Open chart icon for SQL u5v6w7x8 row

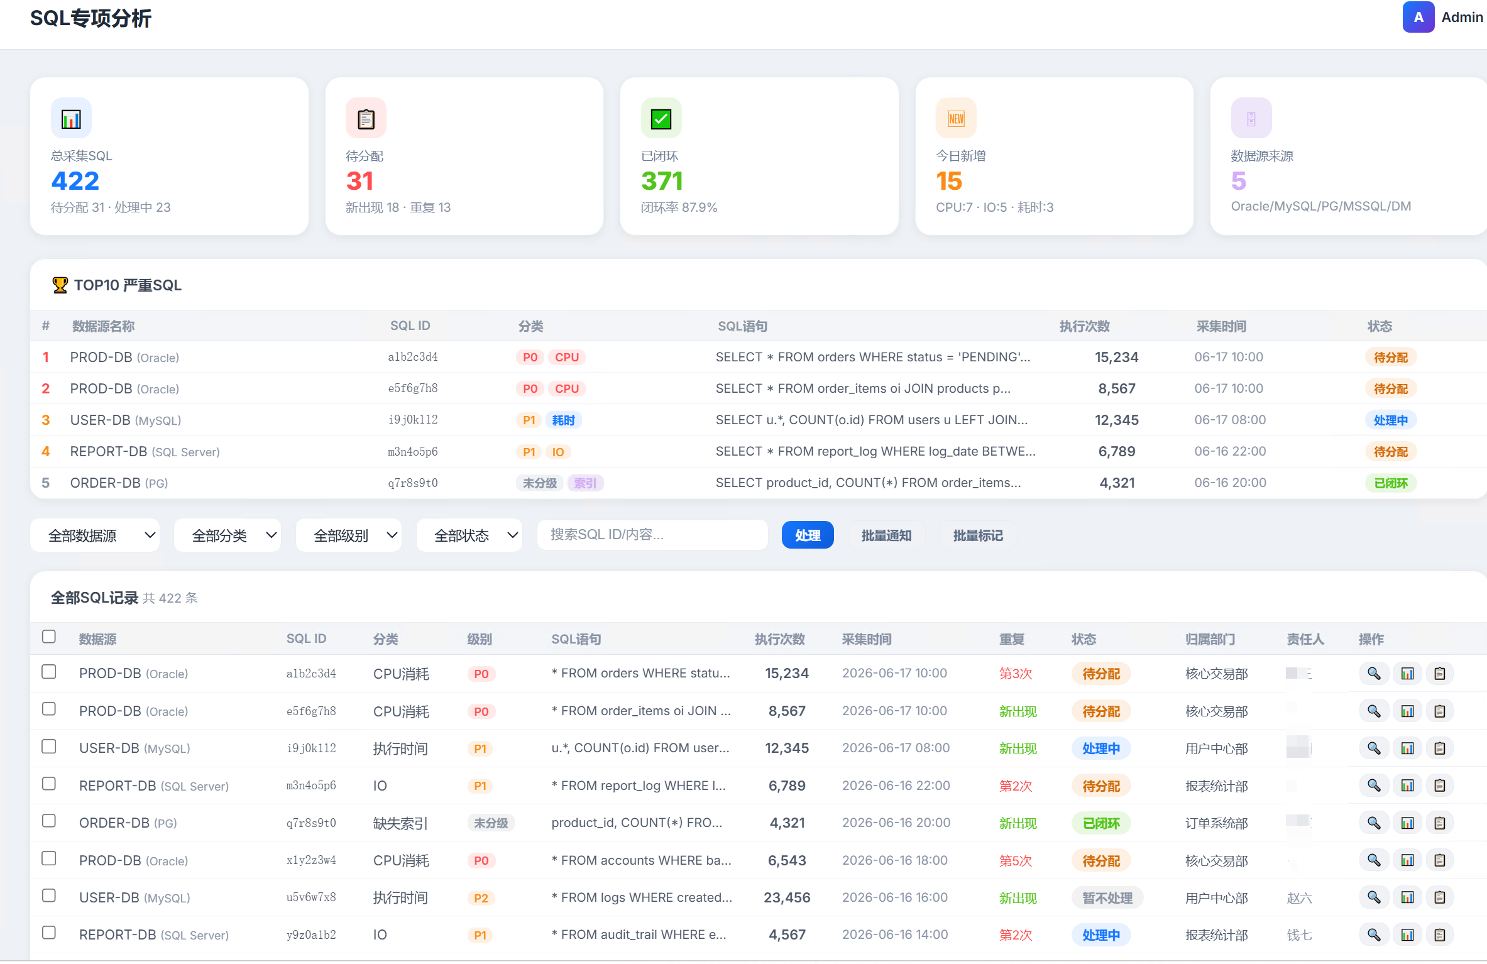pos(1407,897)
